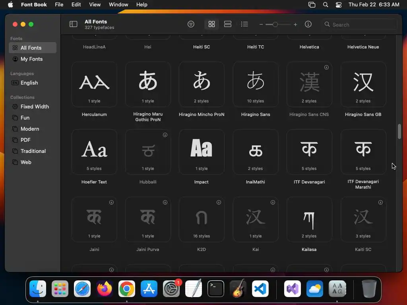Open the Web collection
Screen dimensions: 407x305
33,162
